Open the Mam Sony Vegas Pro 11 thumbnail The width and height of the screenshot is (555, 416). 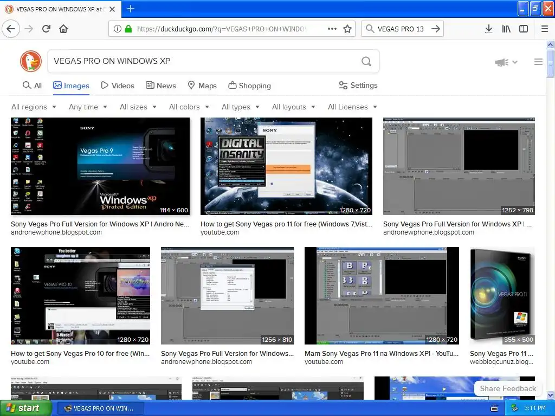(382, 296)
